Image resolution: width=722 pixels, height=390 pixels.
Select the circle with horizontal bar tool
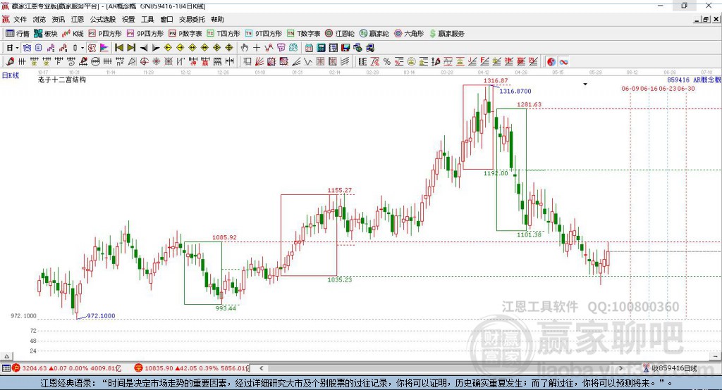click(x=95, y=62)
